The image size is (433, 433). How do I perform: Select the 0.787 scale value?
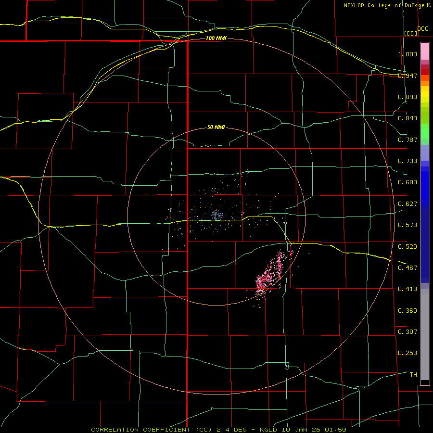pyautogui.click(x=408, y=140)
